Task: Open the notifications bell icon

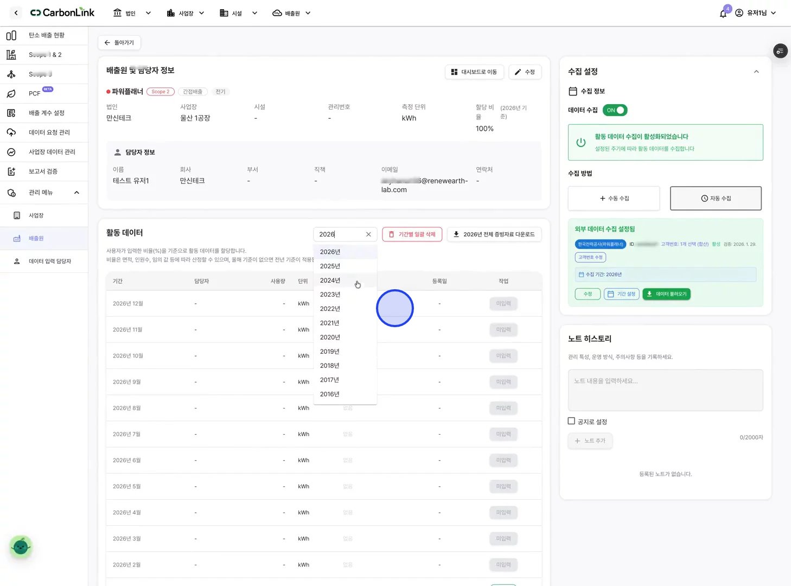Action: (x=723, y=13)
